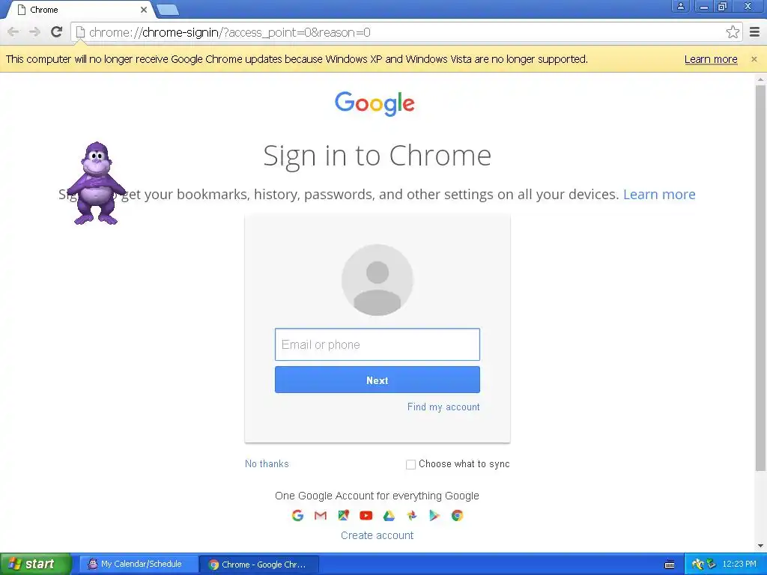
Task: Open Learn more in the warning bar
Action: [x=711, y=59]
